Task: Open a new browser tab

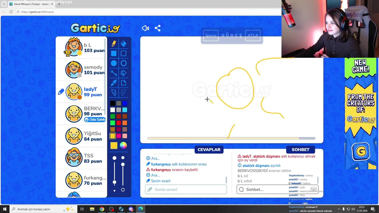Action: pyautogui.click(x=59, y=4)
